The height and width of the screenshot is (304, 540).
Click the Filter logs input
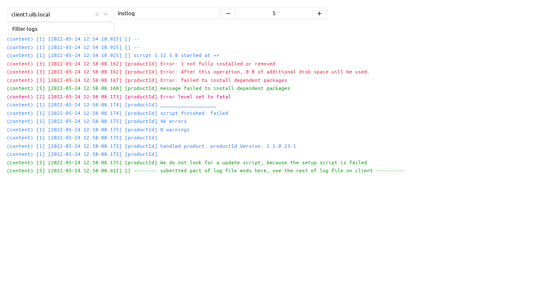(x=61, y=29)
